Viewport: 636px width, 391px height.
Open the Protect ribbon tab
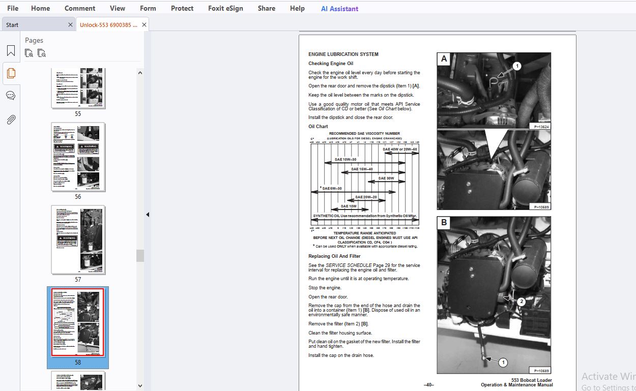pos(182,8)
